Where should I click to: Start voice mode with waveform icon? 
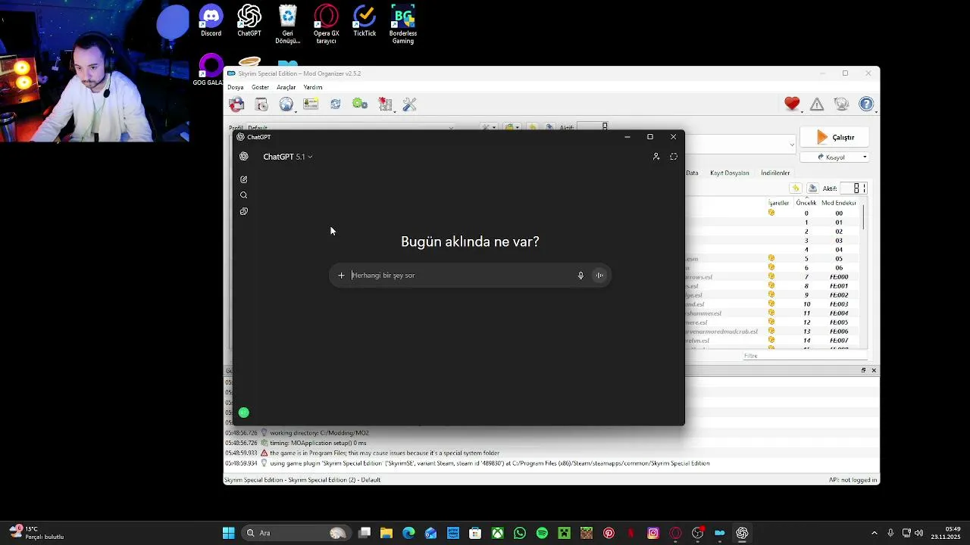pos(599,276)
